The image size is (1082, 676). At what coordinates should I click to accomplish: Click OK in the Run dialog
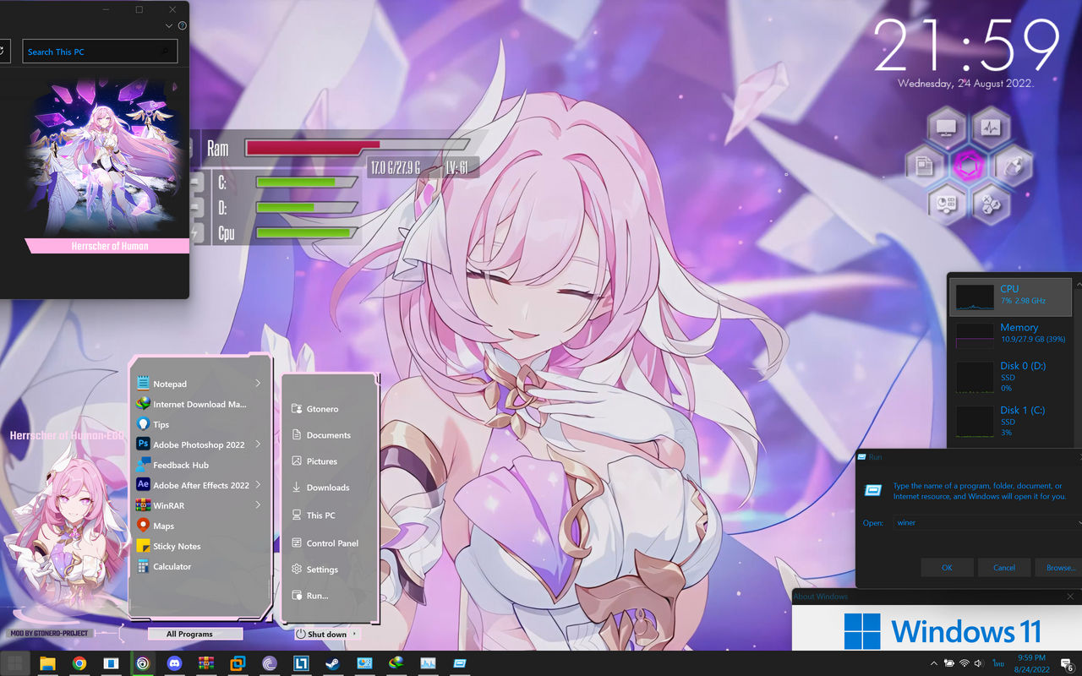coord(947,568)
